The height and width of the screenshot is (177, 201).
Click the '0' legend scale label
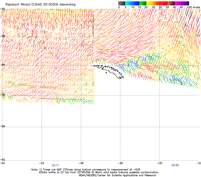point(119,7)
